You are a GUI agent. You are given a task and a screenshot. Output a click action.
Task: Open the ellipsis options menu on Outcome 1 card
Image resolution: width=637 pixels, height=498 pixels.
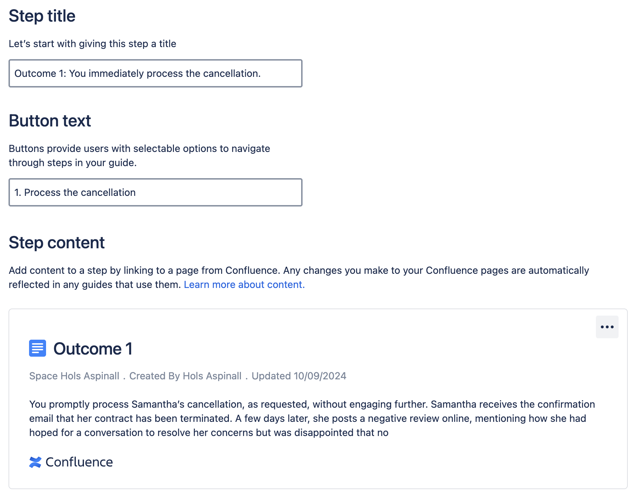[607, 327]
